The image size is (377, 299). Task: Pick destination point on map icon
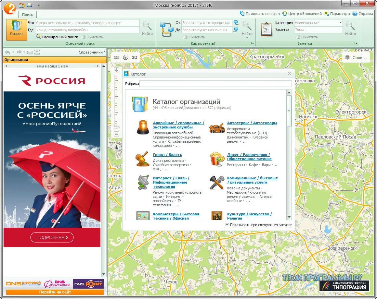tap(236, 30)
